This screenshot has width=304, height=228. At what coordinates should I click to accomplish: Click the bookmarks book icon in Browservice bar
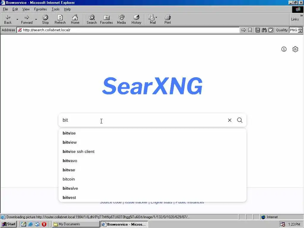click(x=258, y=30)
